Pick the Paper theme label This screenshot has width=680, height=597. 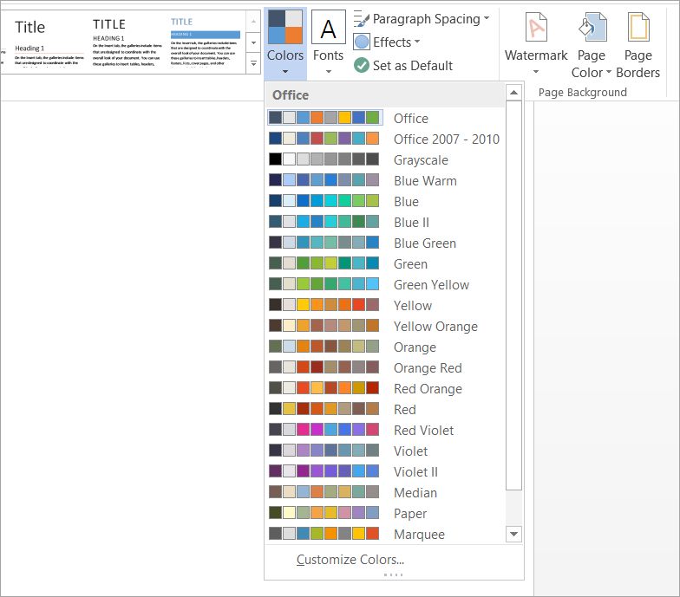[410, 514]
